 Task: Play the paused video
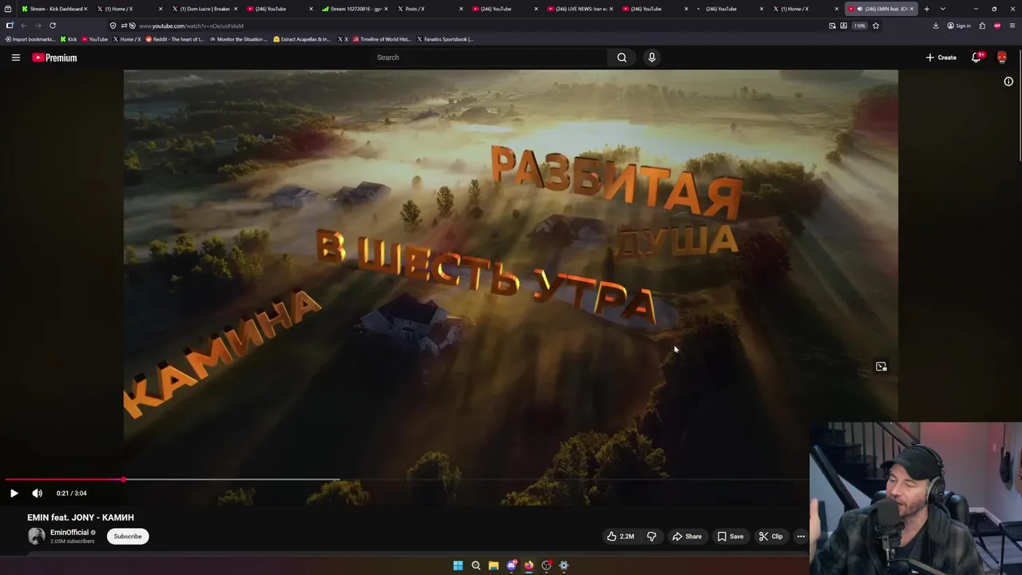[x=14, y=494]
